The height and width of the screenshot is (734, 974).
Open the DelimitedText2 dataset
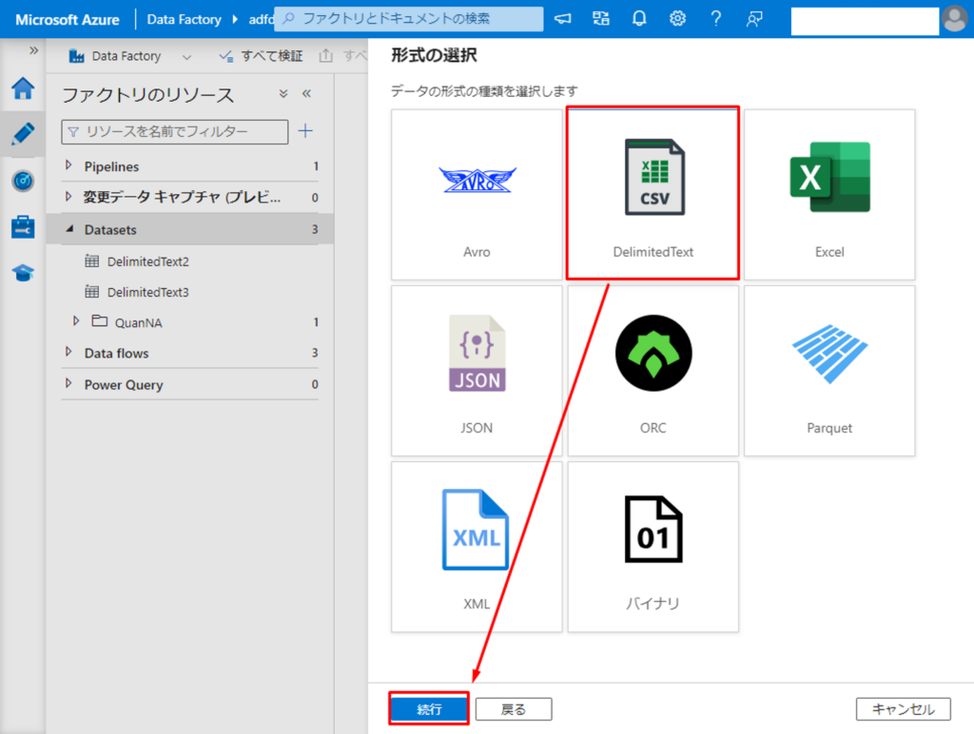coord(147,261)
